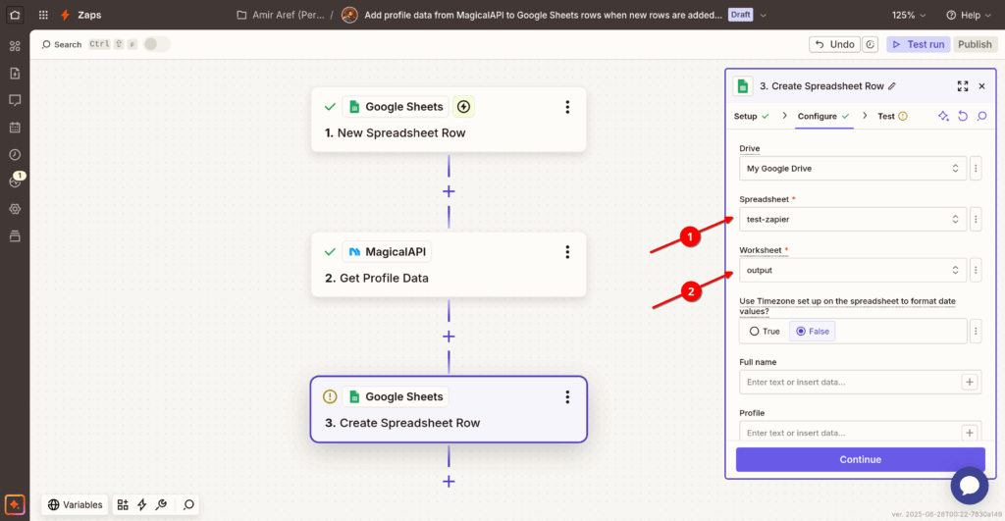Screen dimensions: 1005x521
Task: Click the refresh fields icon in panel
Action: 963,116
